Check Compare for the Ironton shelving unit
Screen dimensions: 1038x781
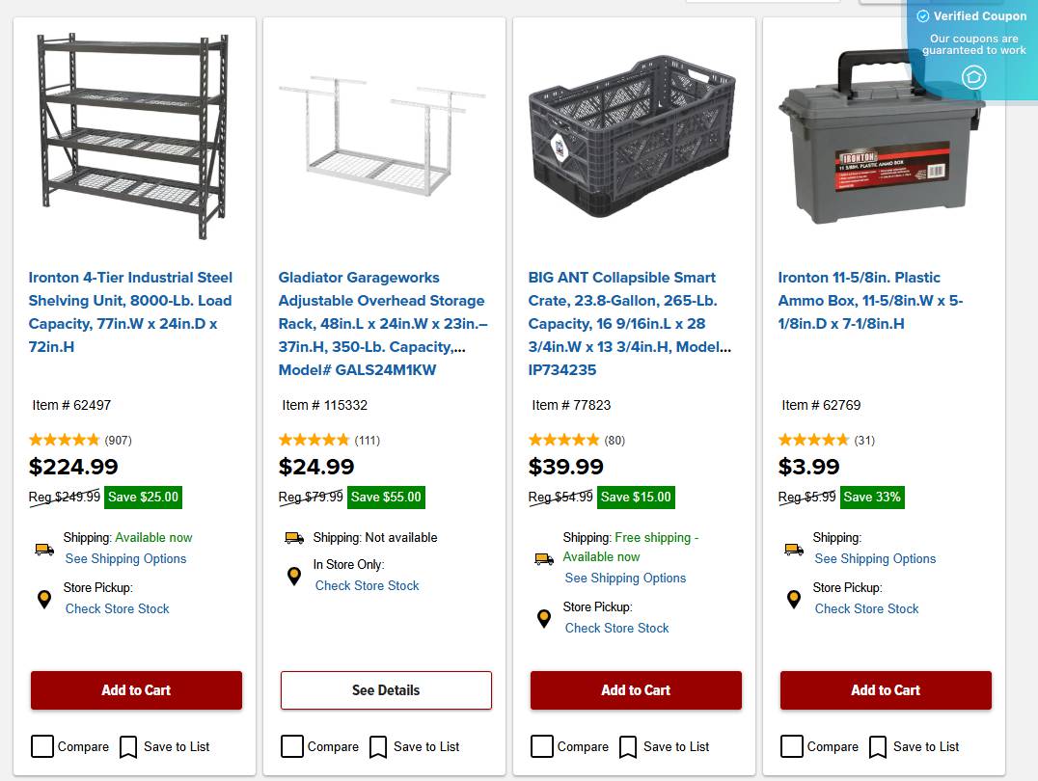(42, 746)
